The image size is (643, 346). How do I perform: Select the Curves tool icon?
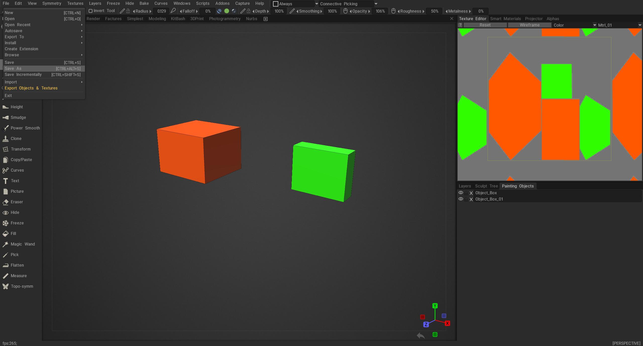[x=5, y=170]
